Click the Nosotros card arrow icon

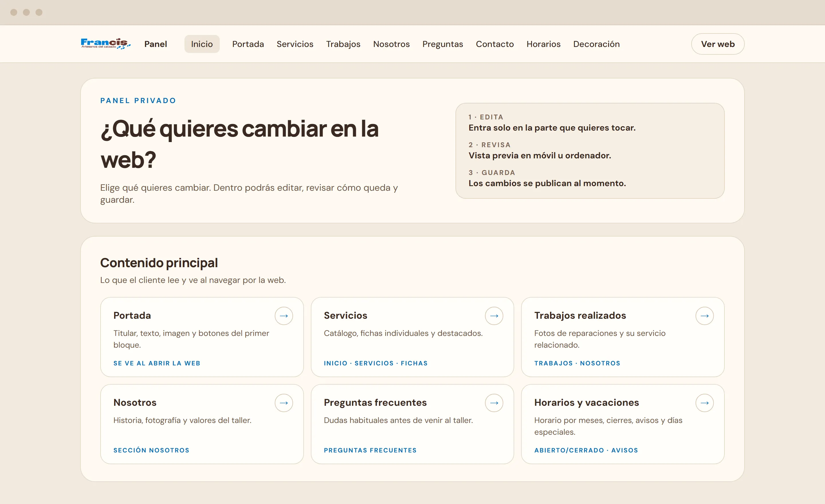[x=284, y=403]
